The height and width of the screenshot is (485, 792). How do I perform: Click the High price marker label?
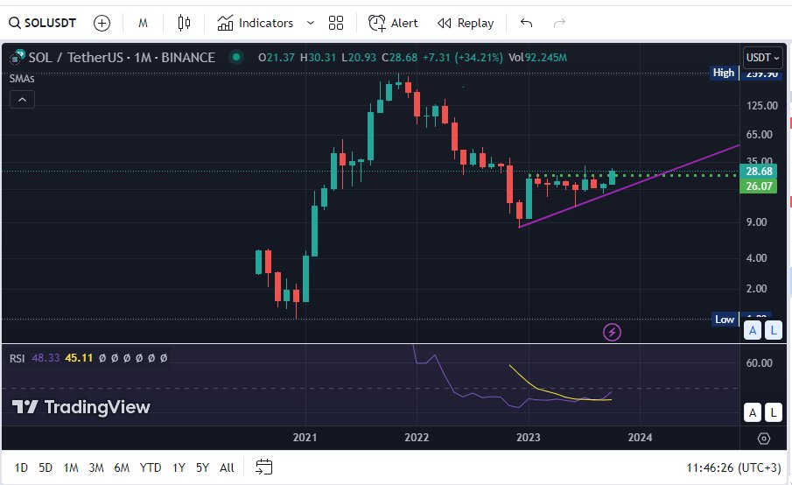tap(724, 73)
